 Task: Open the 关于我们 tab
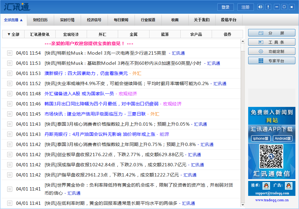coord(202,20)
